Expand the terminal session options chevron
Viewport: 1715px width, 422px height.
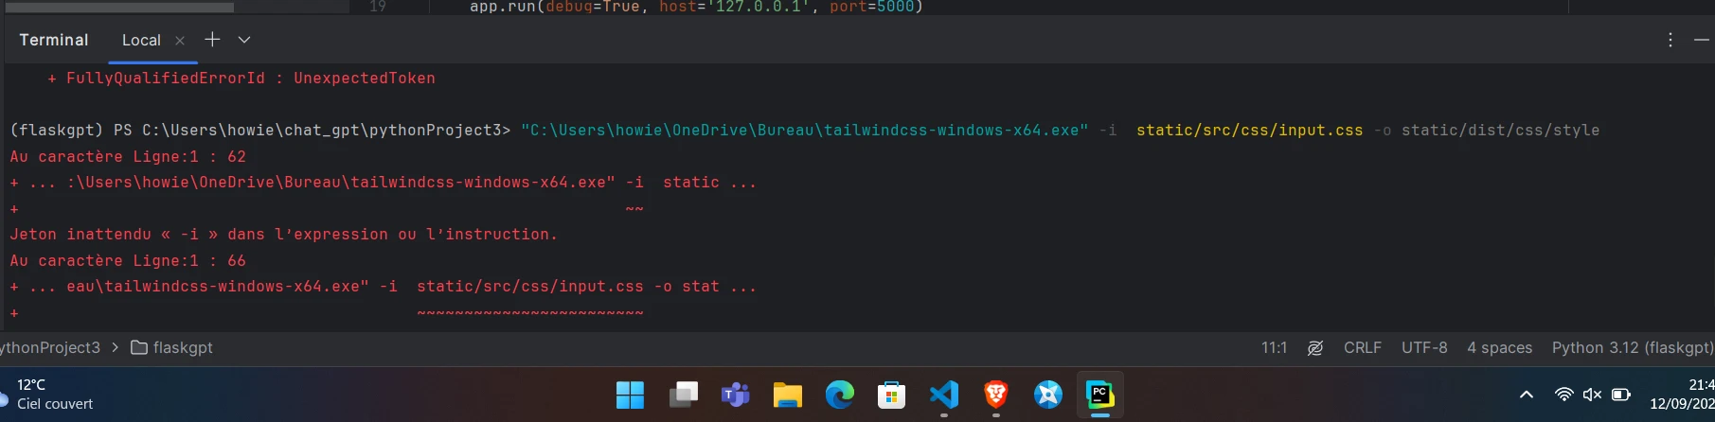pyautogui.click(x=244, y=40)
